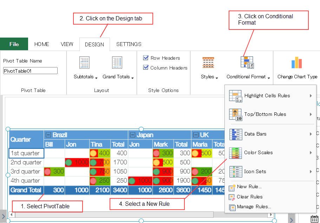Image resolution: width=320 pixels, height=223 pixels.
Task: Select the "4th quarter" row header
Action: click(26, 181)
